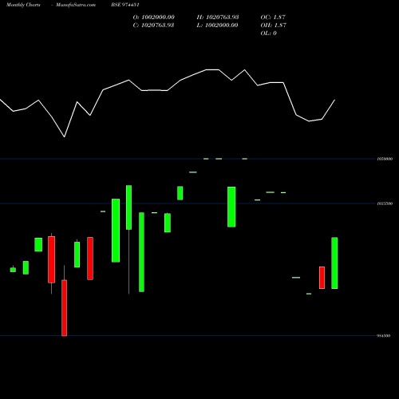Click the tall red candle touching the 984500 line
The height and width of the screenshot is (399, 399).
[x=64, y=308]
